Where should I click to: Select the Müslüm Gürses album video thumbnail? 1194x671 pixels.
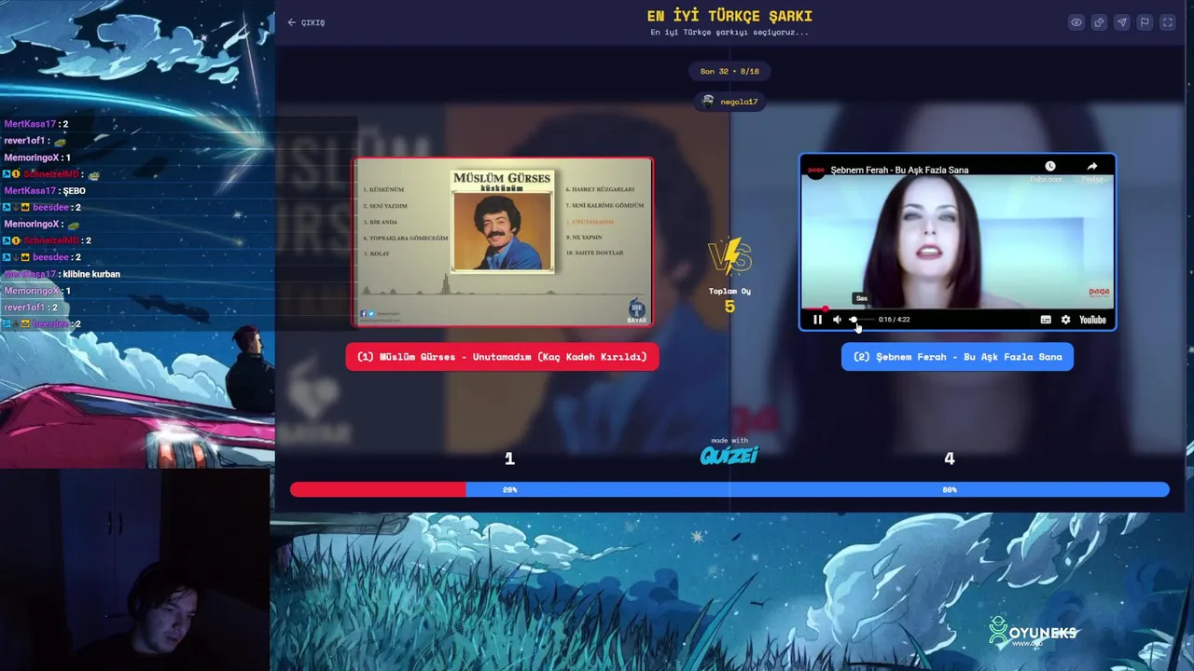coord(503,242)
